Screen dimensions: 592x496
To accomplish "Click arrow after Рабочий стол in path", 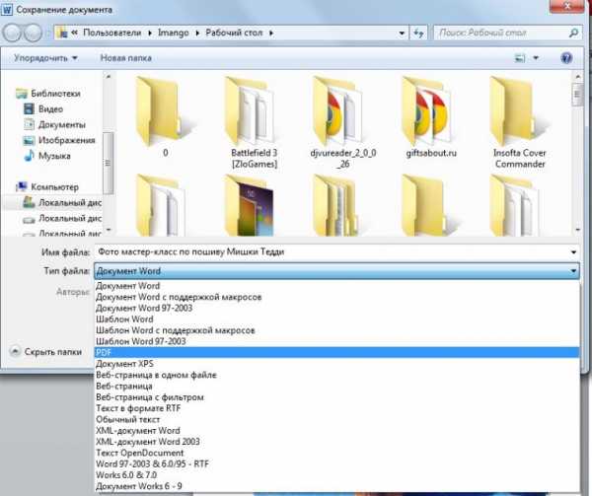I will click(x=271, y=34).
